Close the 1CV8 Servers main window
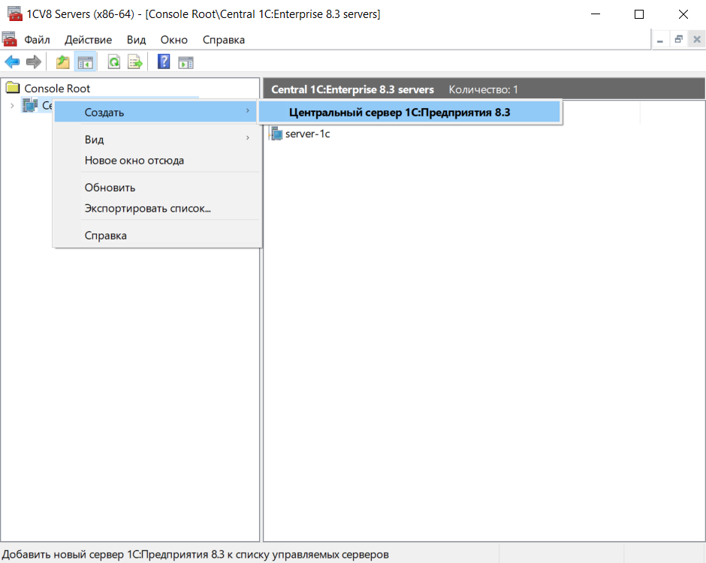 point(683,14)
